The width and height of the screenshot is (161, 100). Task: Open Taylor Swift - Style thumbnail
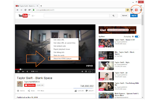click(106, 66)
